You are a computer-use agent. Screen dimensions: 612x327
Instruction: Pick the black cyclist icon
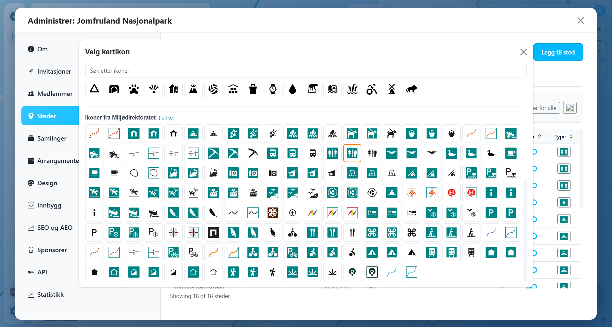pos(293,232)
